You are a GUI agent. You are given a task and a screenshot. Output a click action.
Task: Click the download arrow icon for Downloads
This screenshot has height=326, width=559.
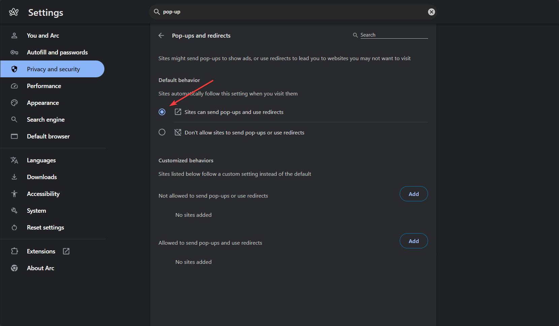pos(14,177)
